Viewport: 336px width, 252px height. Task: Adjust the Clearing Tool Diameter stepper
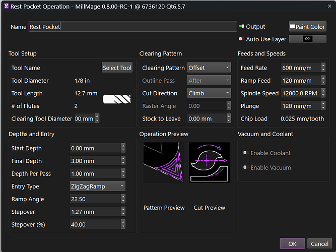pyautogui.click(x=97, y=118)
